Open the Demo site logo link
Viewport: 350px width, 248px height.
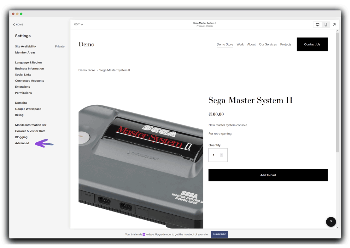point(86,44)
